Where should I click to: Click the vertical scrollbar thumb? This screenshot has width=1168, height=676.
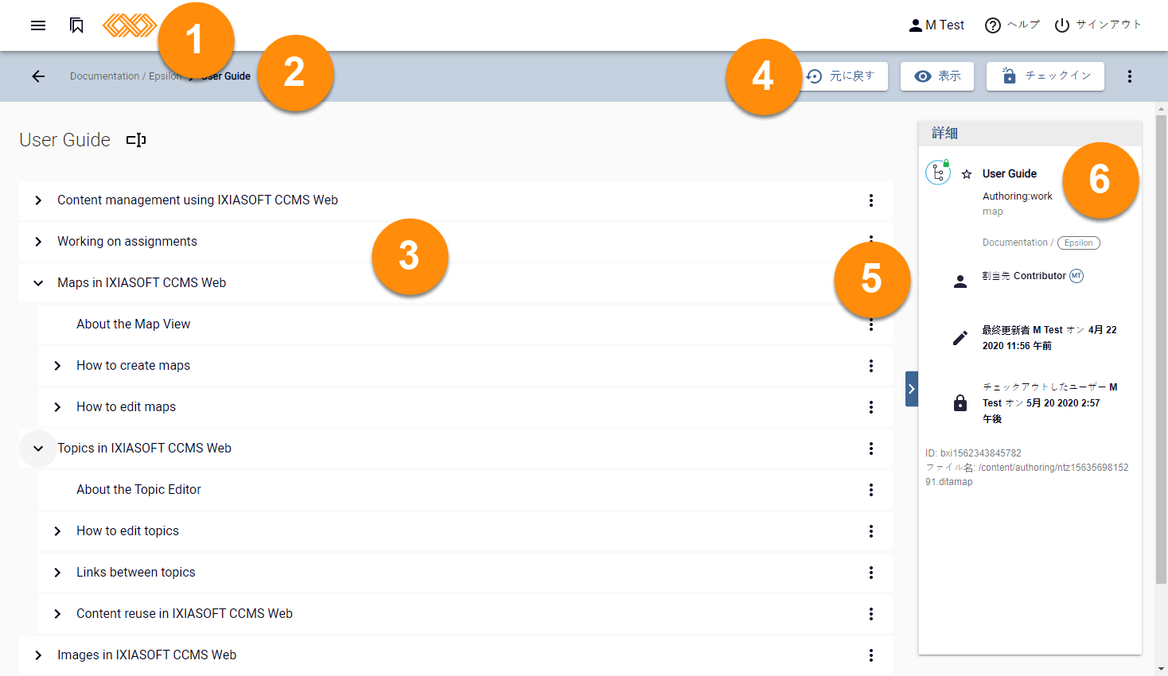click(1162, 350)
